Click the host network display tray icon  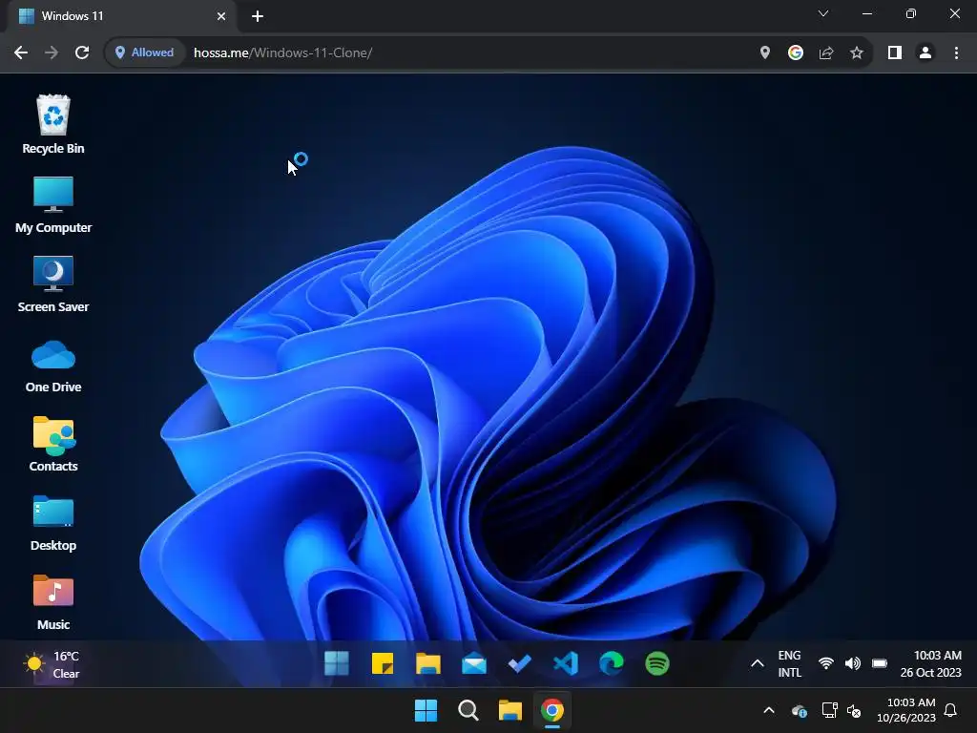click(x=829, y=710)
